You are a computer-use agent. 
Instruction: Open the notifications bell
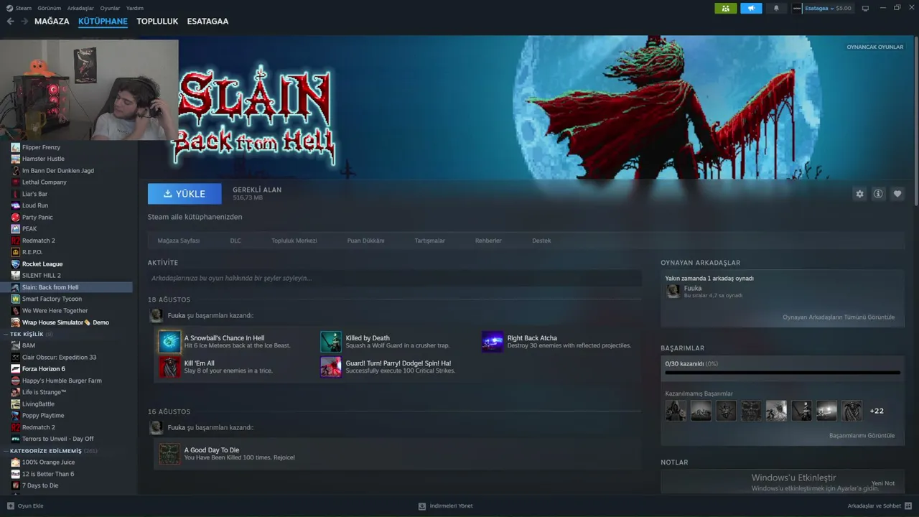coord(776,9)
